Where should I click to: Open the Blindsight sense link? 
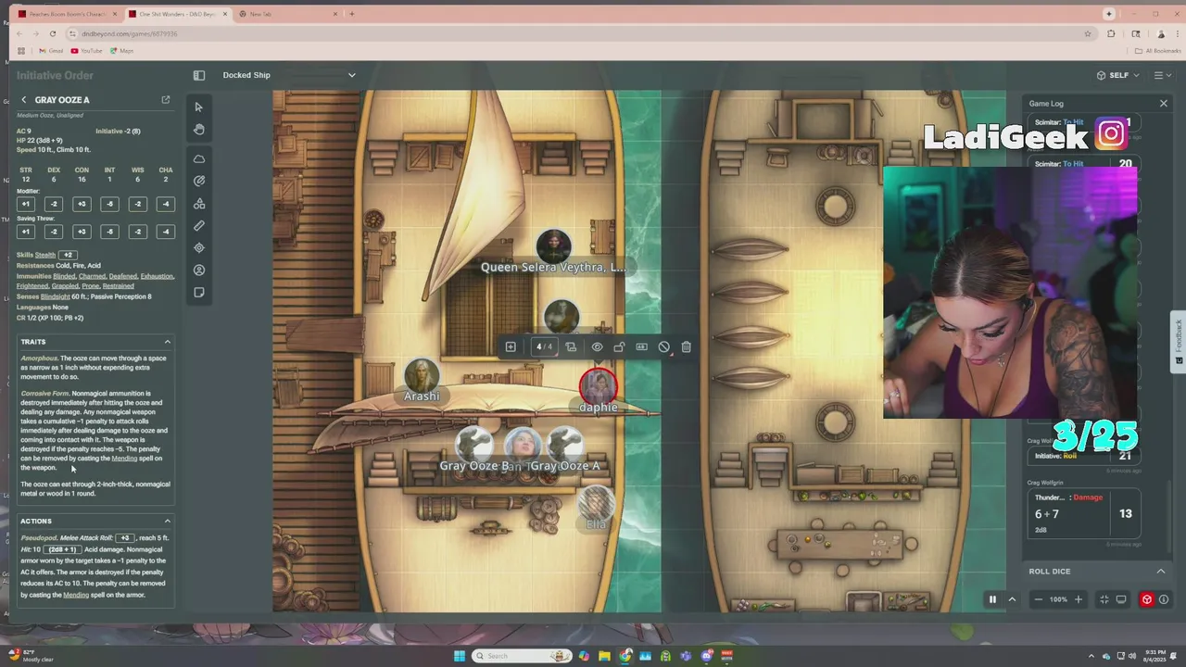click(55, 296)
